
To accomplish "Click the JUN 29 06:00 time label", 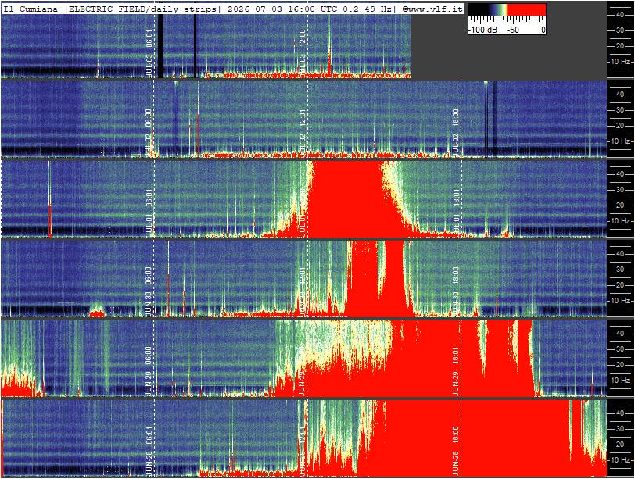I will click(x=149, y=371).
